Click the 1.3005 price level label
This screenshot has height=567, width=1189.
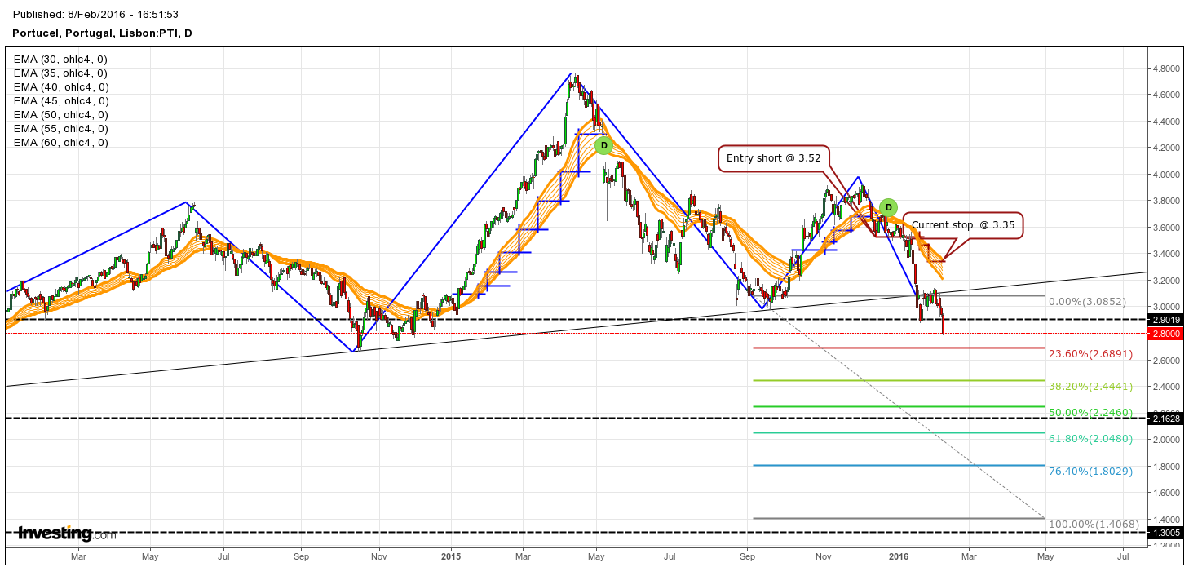[x=1167, y=533]
